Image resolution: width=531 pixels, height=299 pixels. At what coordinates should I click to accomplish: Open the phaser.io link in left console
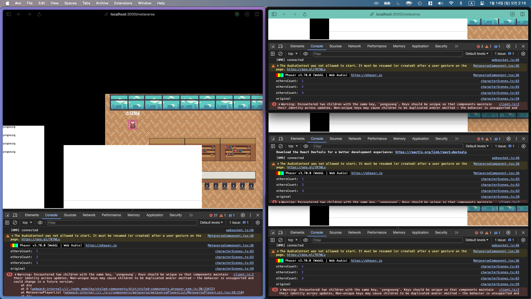(101, 245)
